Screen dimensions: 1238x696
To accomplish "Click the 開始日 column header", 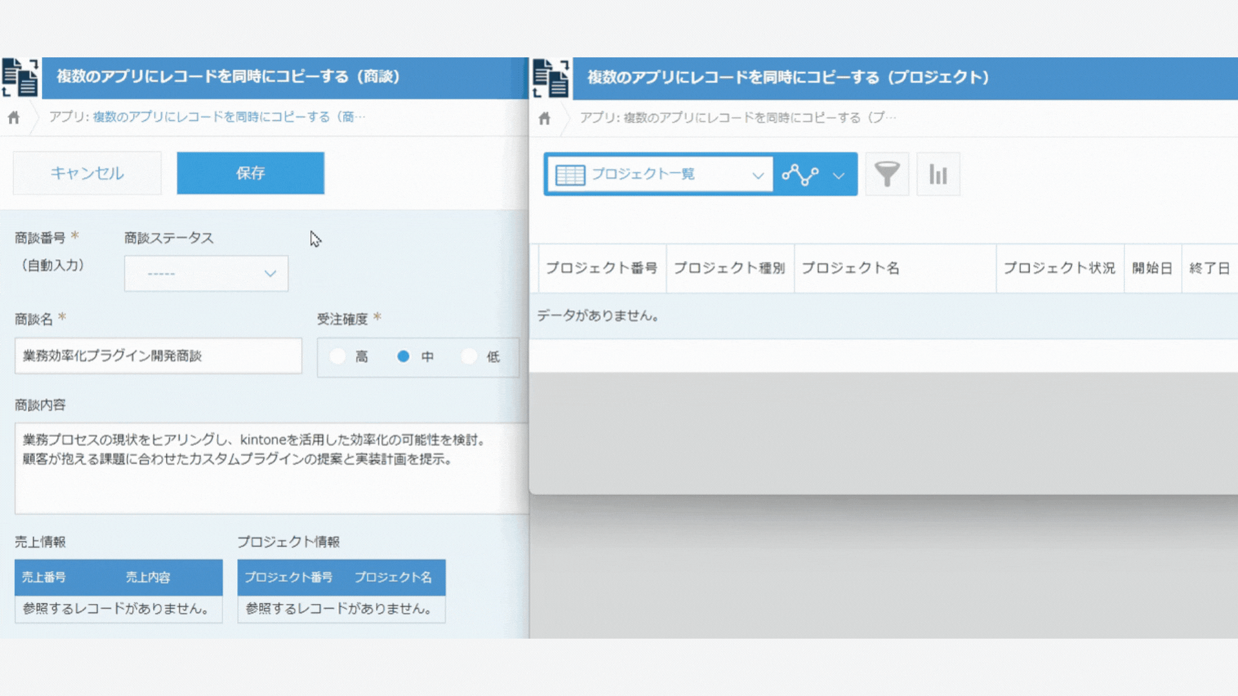I will pos(1153,268).
